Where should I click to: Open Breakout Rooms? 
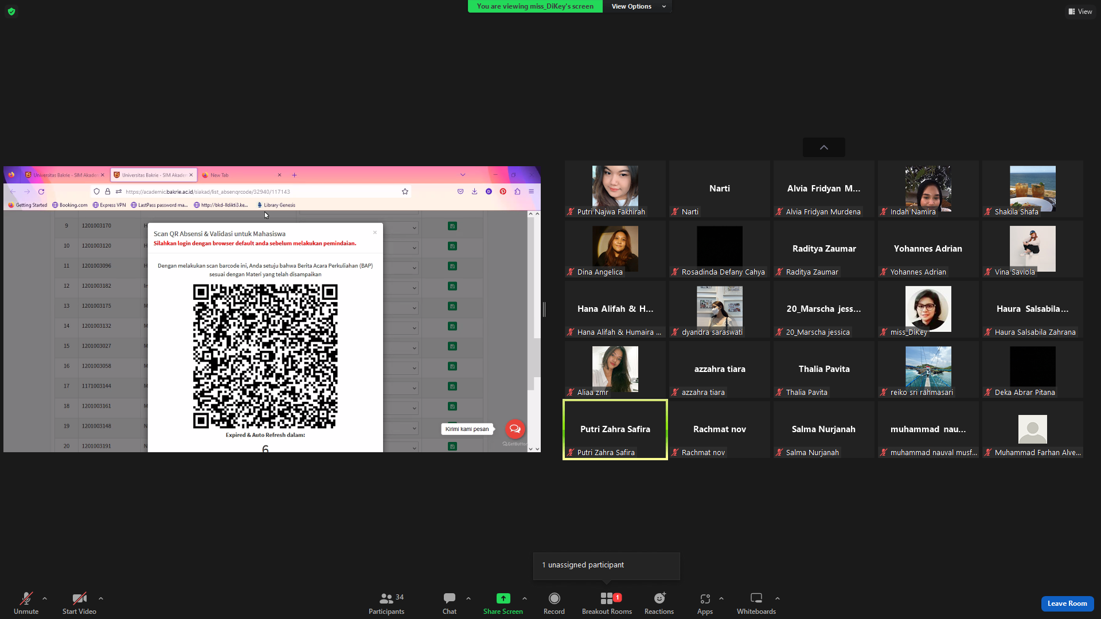(x=607, y=603)
